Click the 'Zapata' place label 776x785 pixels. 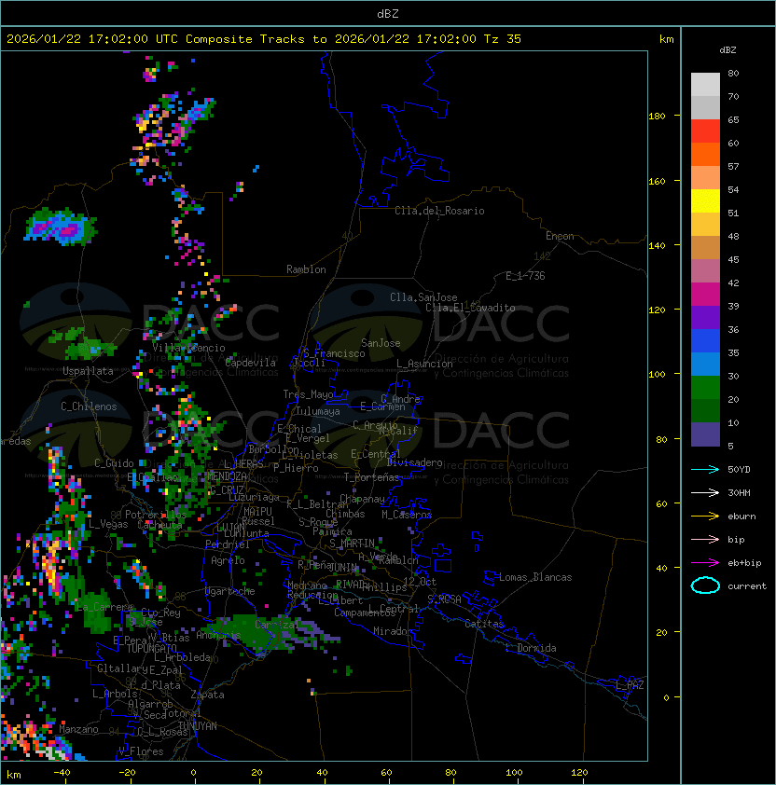[x=207, y=695]
